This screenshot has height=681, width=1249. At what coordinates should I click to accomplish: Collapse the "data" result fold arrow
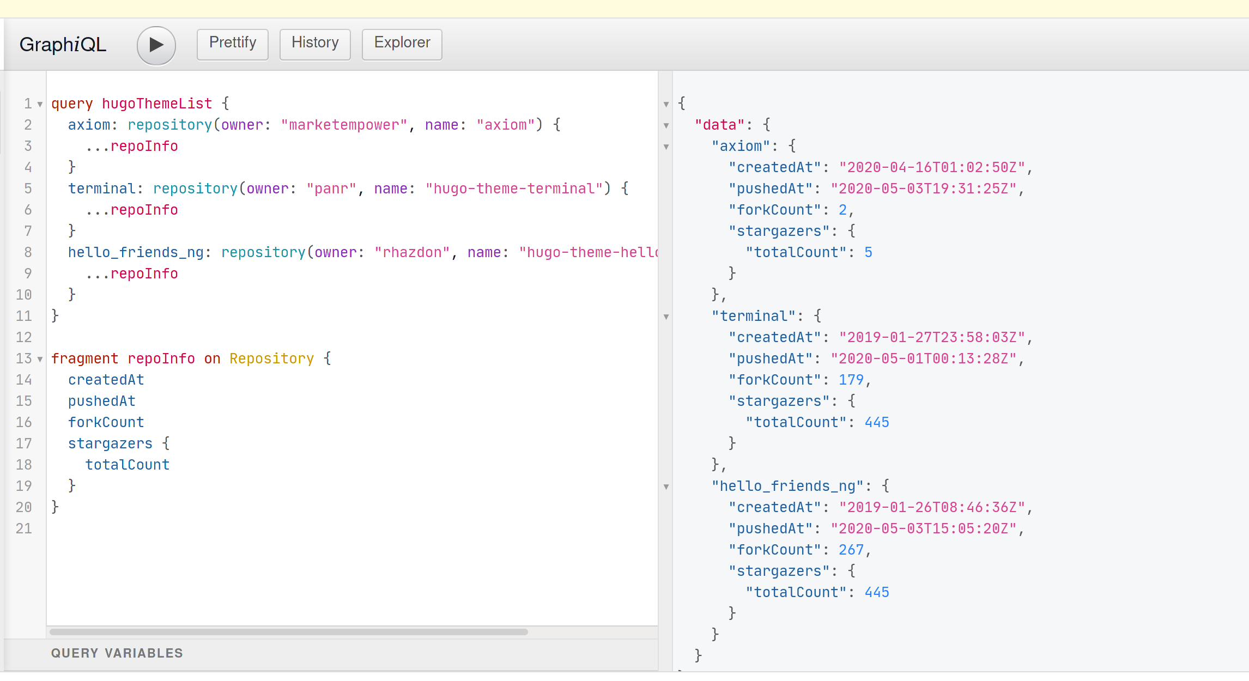pyautogui.click(x=666, y=125)
